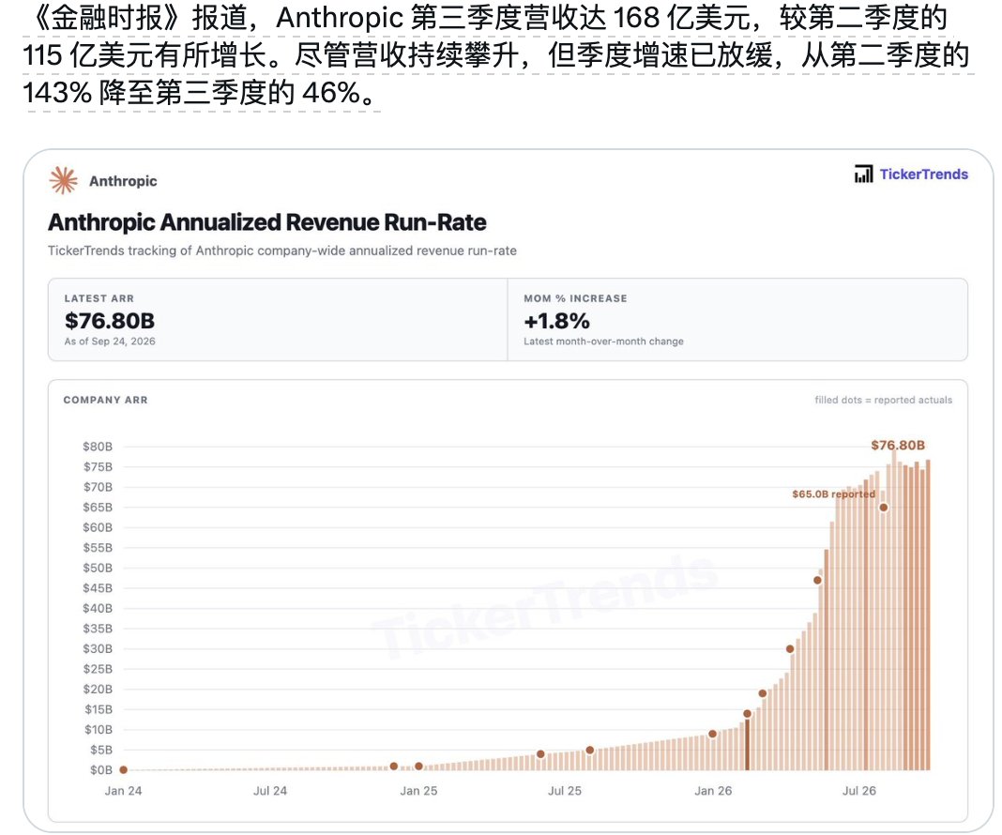The image size is (1002, 835).
Task: Click the Jan 26 x-axis label
Action: tap(713, 791)
